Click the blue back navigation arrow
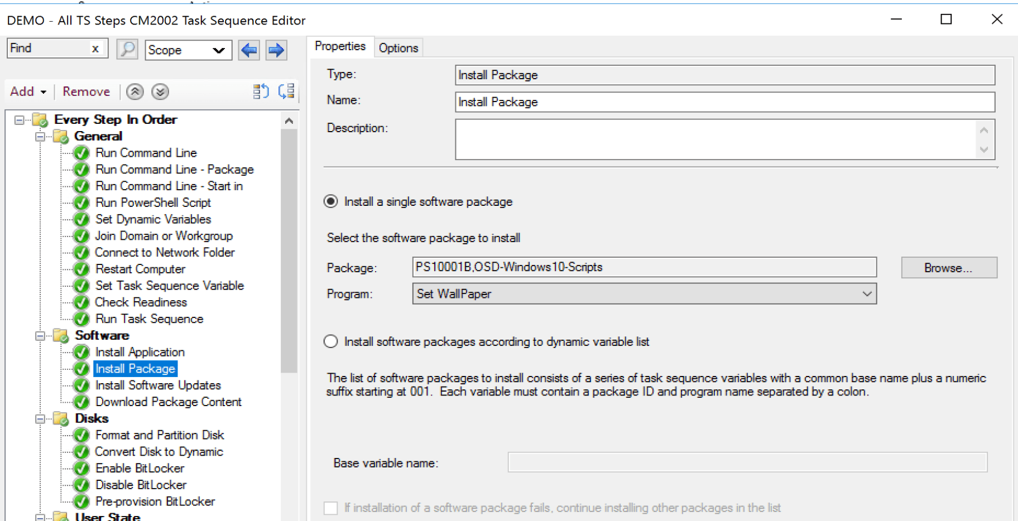 coord(249,50)
